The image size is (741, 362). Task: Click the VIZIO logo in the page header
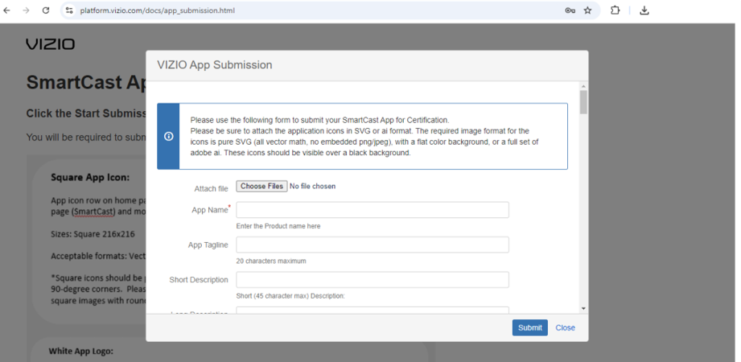click(x=50, y=44)
